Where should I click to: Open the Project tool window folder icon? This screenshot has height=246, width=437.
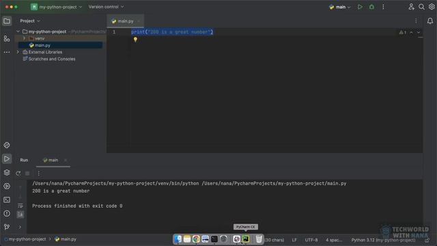click(x=7, y=21)
